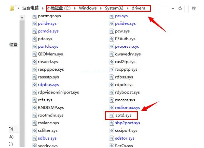Select the file named portcls.sys
Viewport: 204px width, 148px height.
[48, 46]
